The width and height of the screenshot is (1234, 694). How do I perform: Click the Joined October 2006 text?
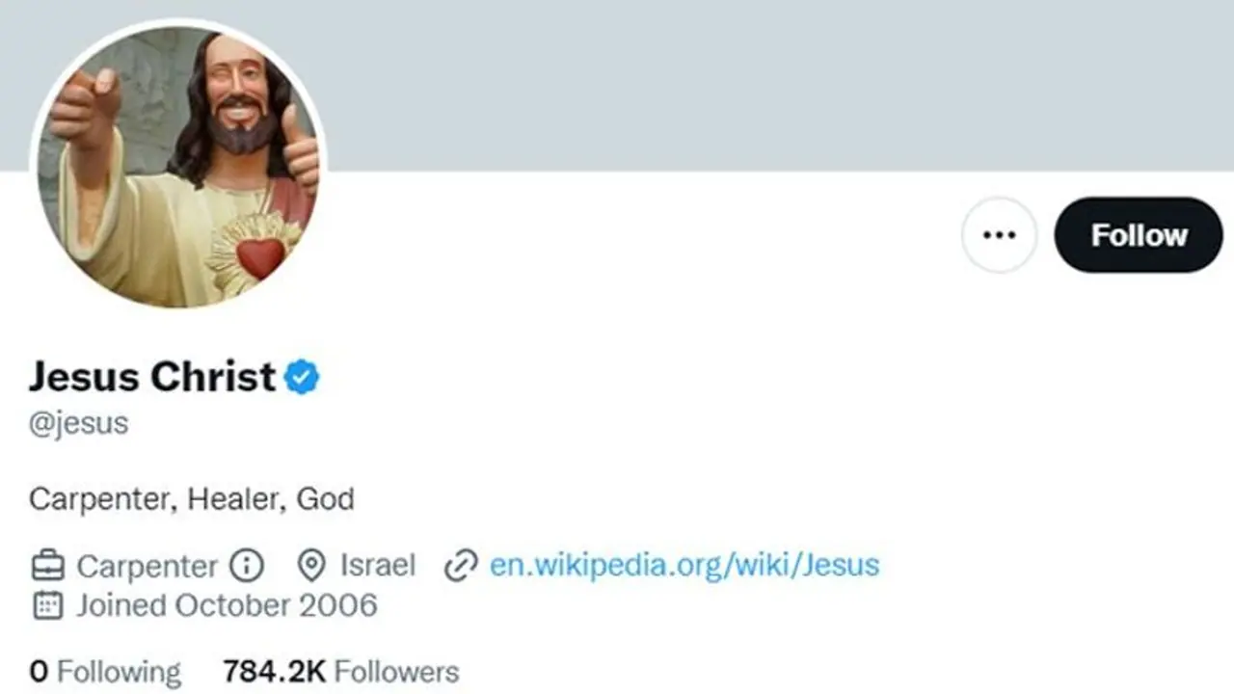[x=227, y=605]
